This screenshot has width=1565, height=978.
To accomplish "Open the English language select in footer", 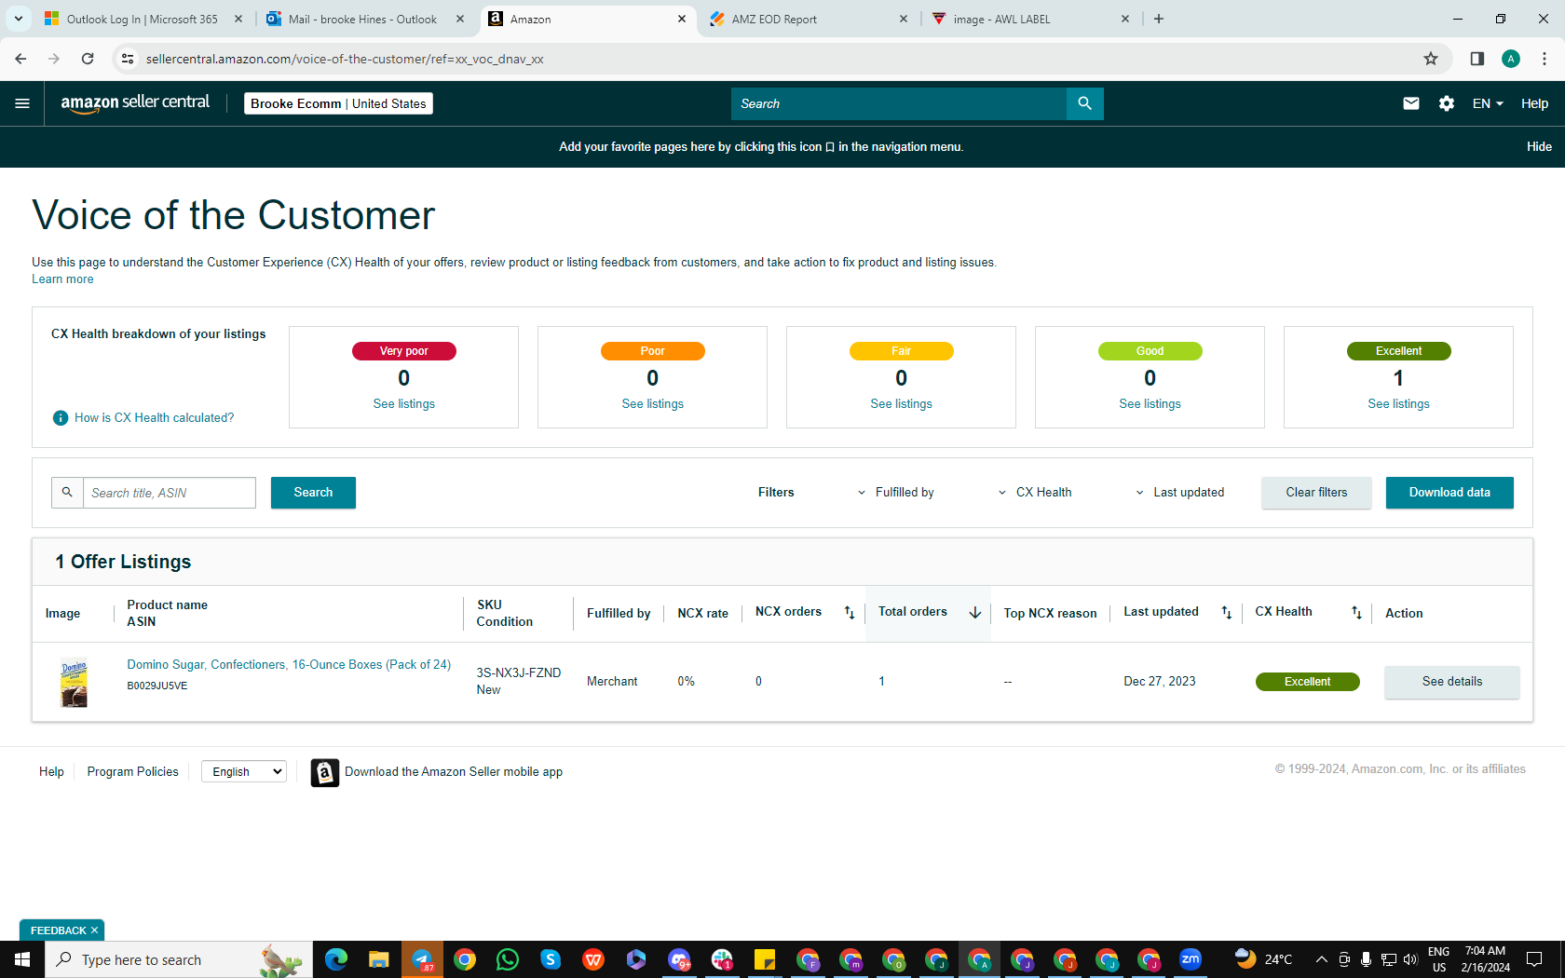I will [244, 771].
